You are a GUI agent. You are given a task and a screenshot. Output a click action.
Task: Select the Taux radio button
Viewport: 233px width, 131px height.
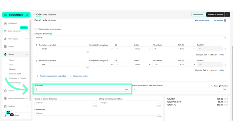212,86
